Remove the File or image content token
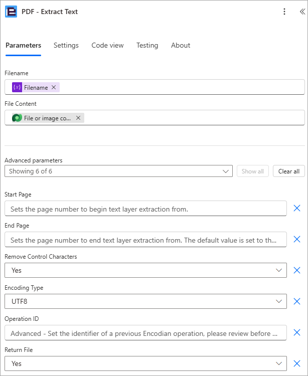This screenshot has width=308, height=376. 78,118
